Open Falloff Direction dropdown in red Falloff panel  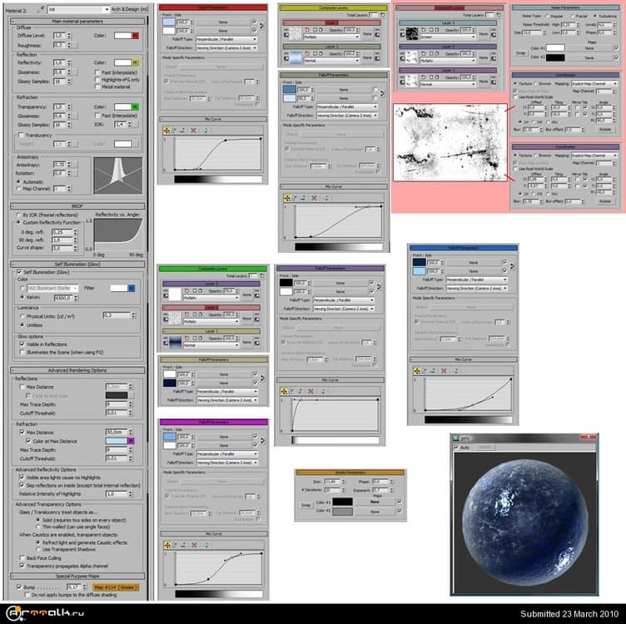(226, 48)
